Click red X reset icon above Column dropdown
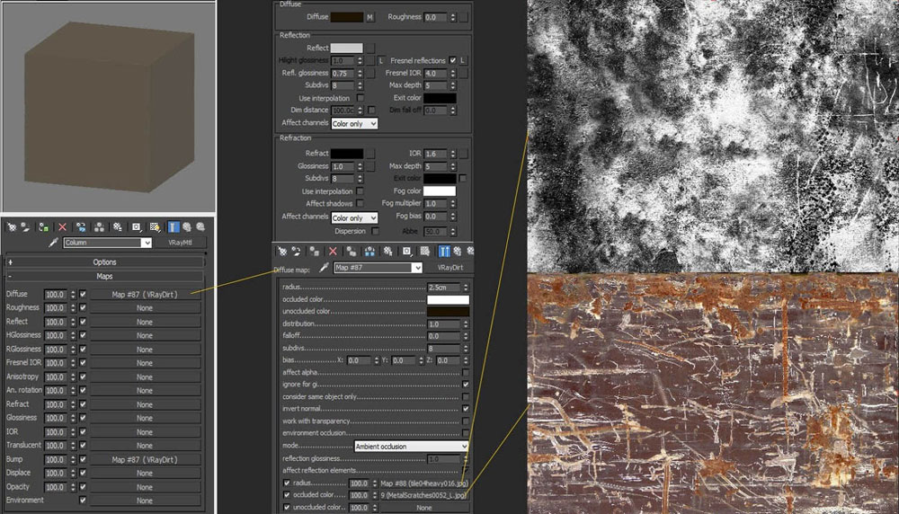This screenshot has width=899, height=514. click(62, 227)
